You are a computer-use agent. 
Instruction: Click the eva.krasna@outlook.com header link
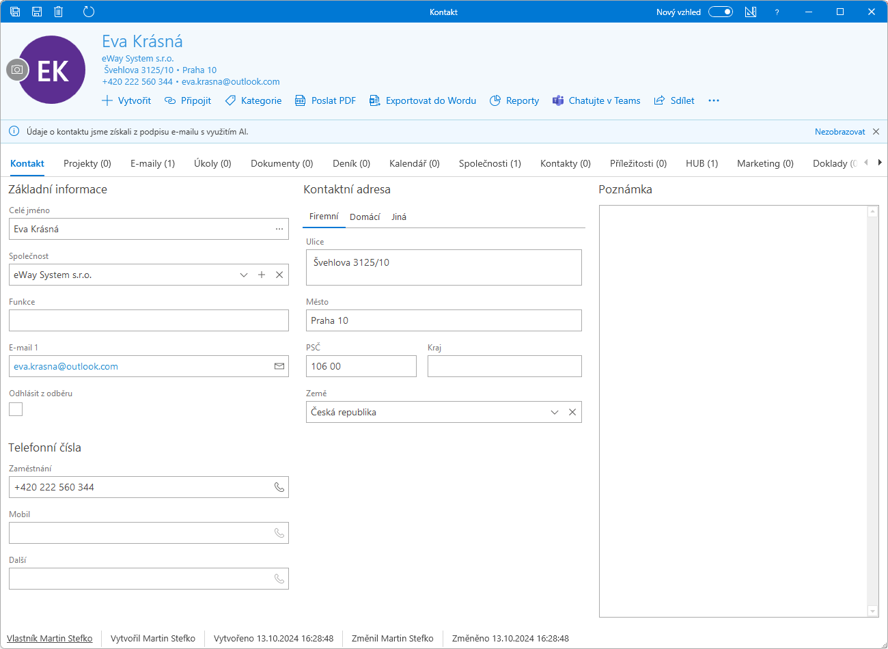[231, 81]
